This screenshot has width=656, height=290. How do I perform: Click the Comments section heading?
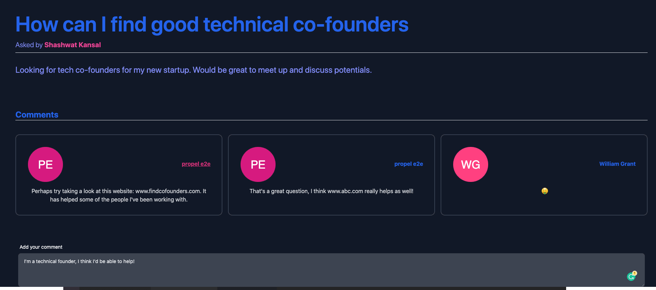click(x=37, y=115)
